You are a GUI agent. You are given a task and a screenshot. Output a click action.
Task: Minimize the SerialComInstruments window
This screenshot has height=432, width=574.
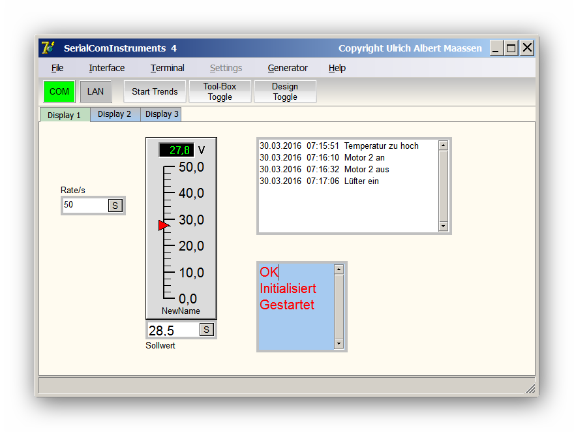click(496, 48)
